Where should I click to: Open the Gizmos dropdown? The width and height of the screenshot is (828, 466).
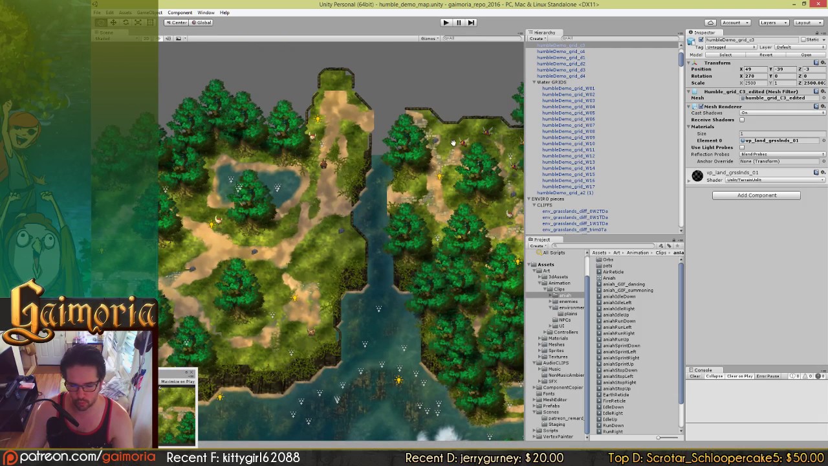pyautogui.click(x=429, y=38)
